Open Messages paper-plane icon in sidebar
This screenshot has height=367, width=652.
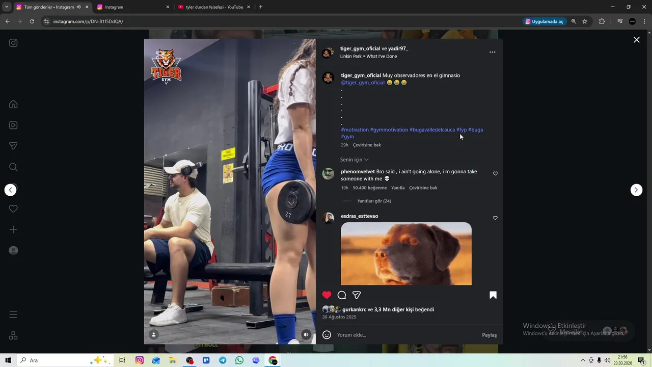pyautogui.click(x=13, y=146)
